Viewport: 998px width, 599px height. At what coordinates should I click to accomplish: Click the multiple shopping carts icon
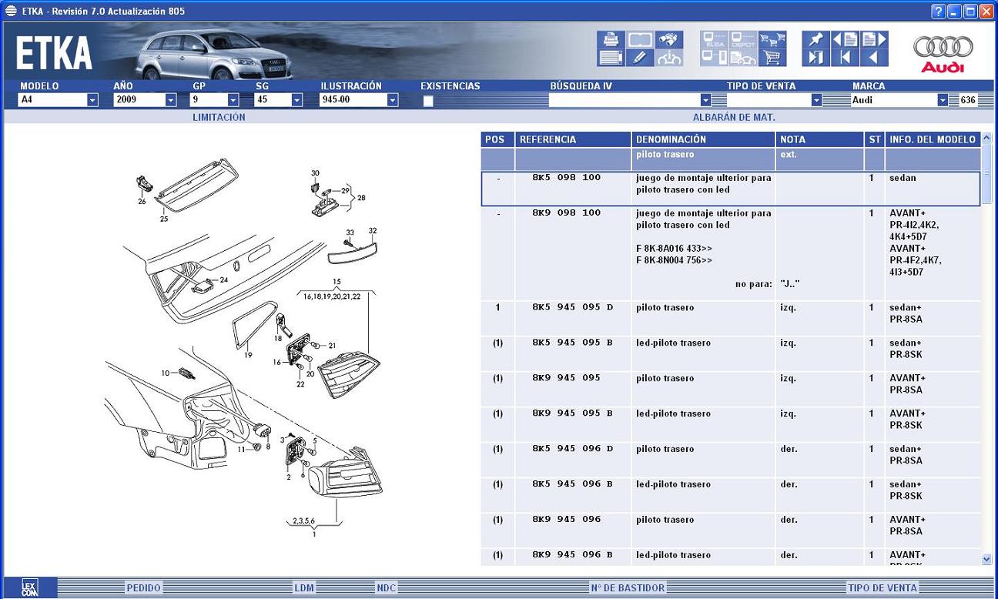pyautogui.click(x=772, y=39)
